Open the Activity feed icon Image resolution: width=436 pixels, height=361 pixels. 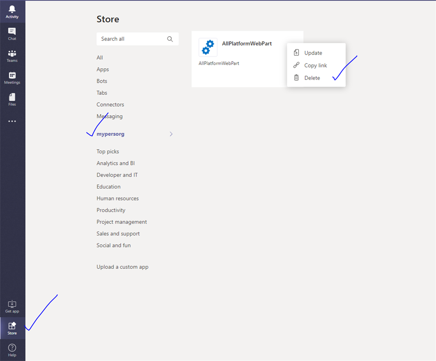pyautogui.click(x=12, y=10)
